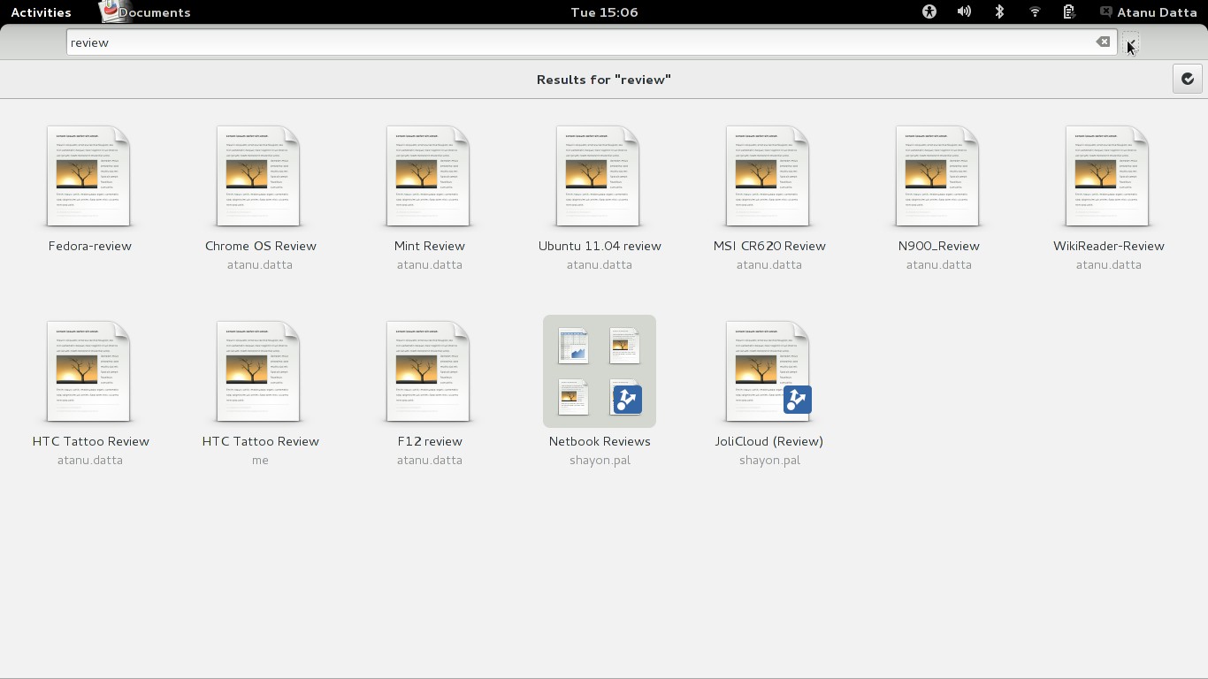This screenshot has width=1208, height=679.
Task: Open the JoliCloud (Review) shared document
Action: click(x=768, y=371)
